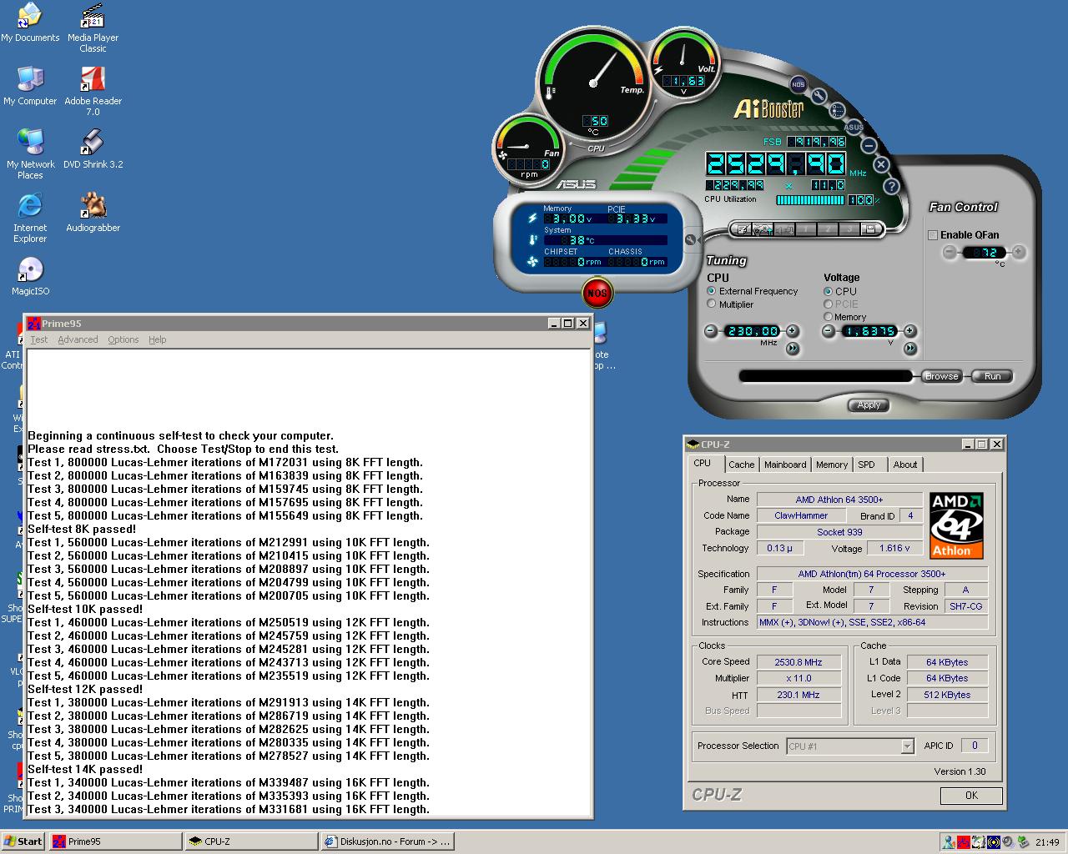Click the system tray clock showing 21:49

click(1047, 842)
